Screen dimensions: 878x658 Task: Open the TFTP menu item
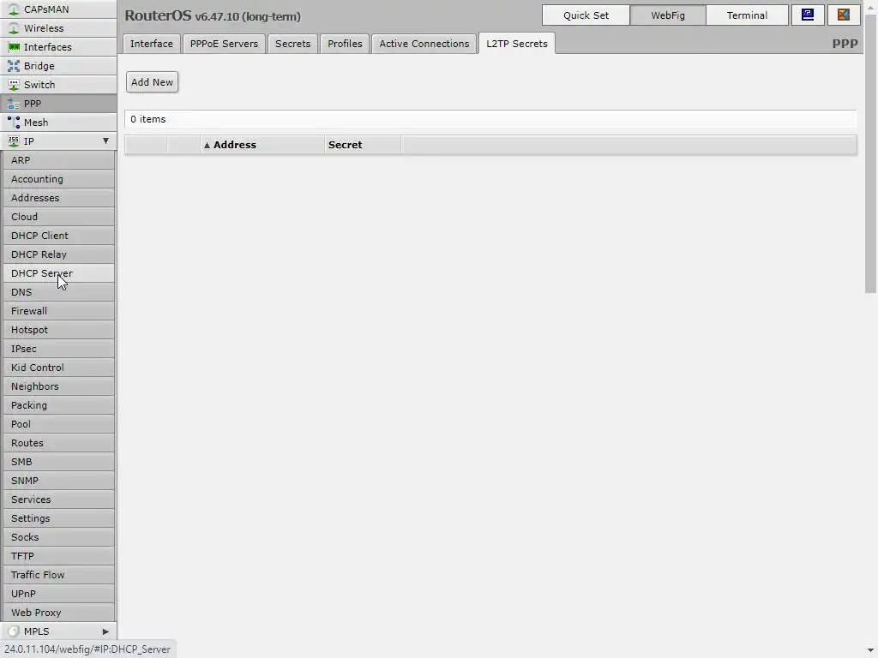click(59, 555)
